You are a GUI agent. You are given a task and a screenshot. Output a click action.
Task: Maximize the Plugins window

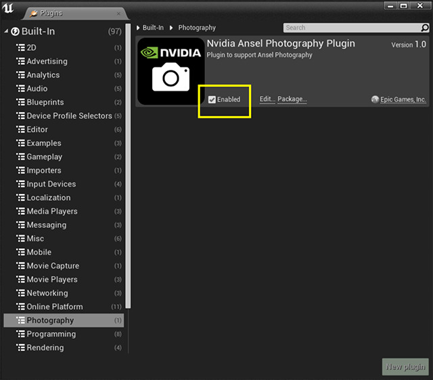[x=403, y=6]
